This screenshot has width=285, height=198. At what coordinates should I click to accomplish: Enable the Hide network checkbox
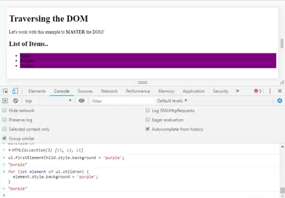coord(4,110)
